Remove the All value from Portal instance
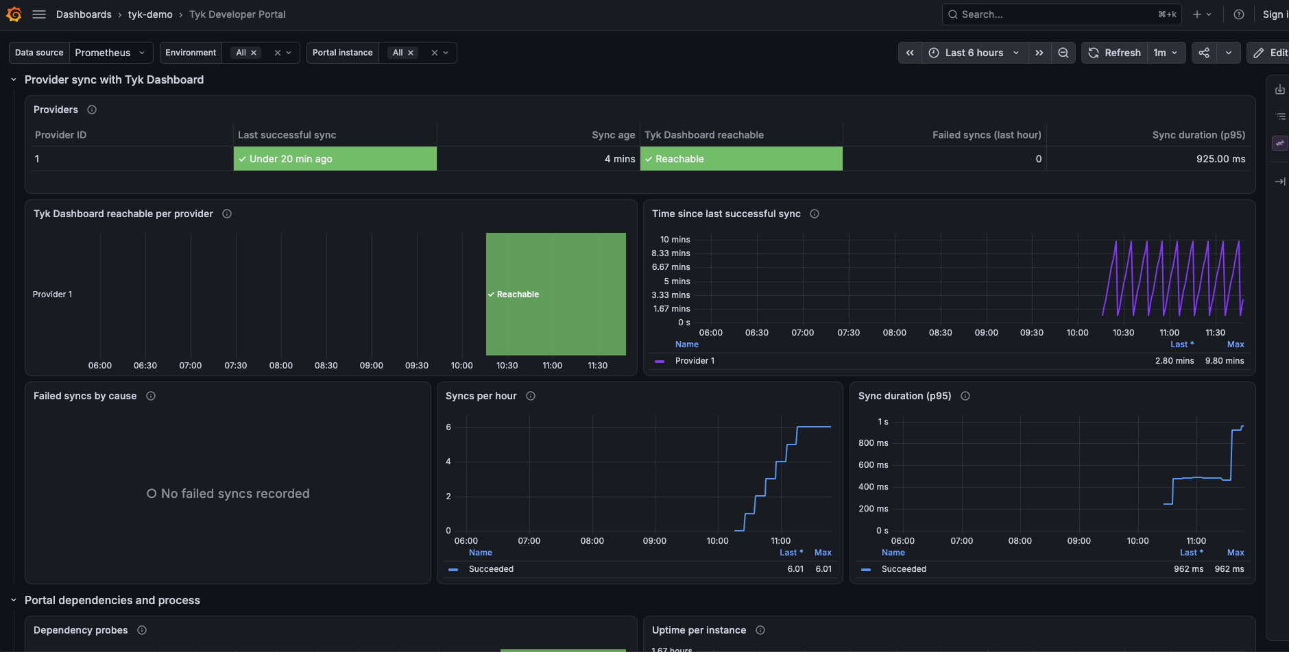1289x652 pixels. [x=411, y=53]
